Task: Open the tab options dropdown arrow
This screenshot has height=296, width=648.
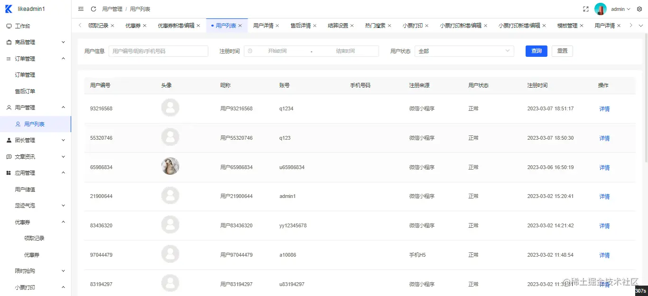Action: coord(641,26)
